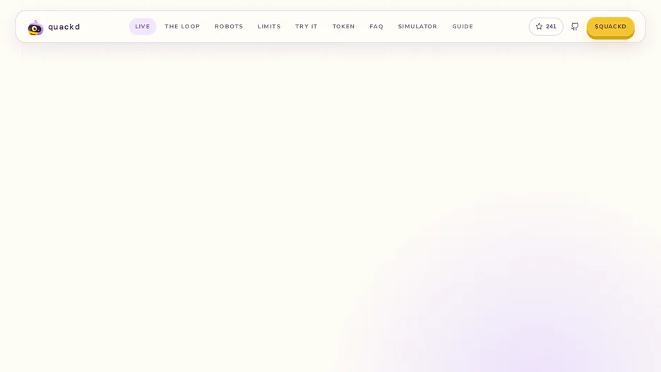Open the GUIDE nav link
The width and height of the screenshot is (661, 372).
(463, 27)
